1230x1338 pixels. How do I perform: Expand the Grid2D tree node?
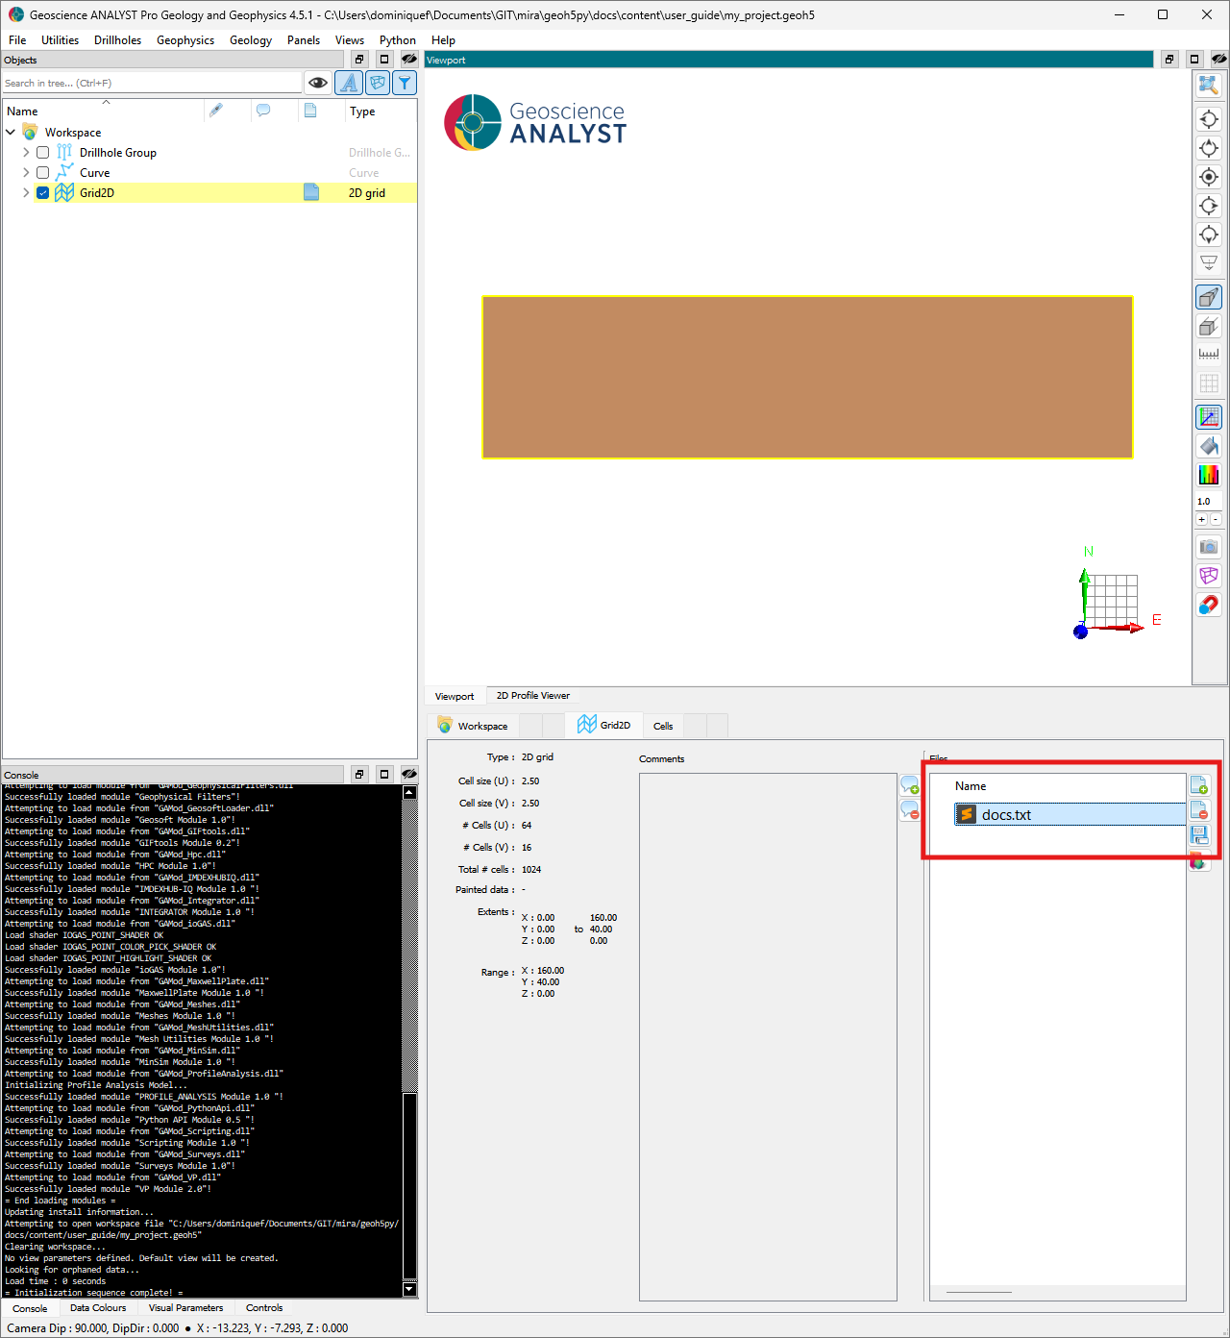pos(26,193)
